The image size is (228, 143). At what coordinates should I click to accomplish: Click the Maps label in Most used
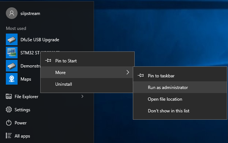tap(26, 79)
